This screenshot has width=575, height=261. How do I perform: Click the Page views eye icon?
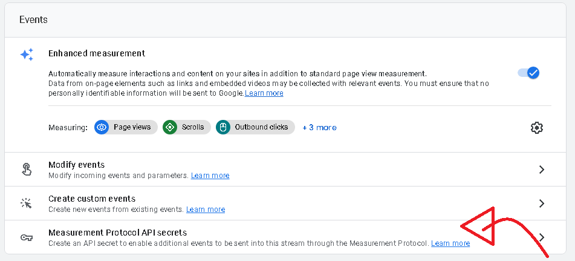coord(102,127)
